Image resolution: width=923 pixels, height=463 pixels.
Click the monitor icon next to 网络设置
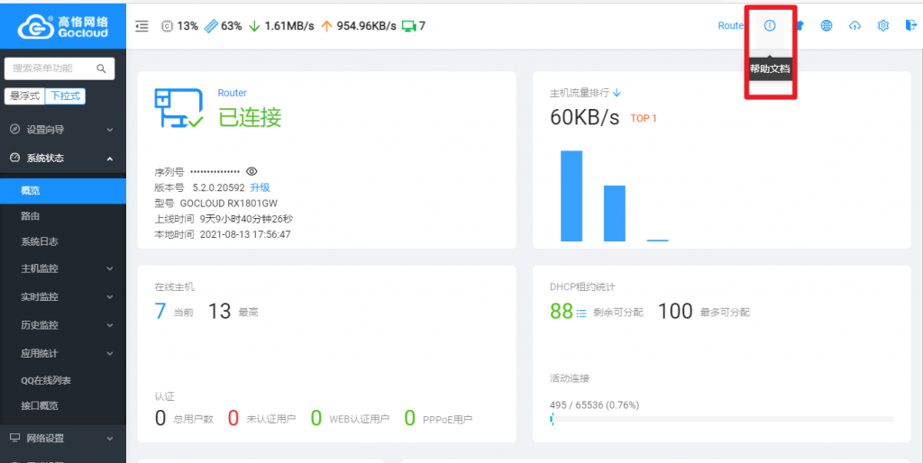click(15, 438)
